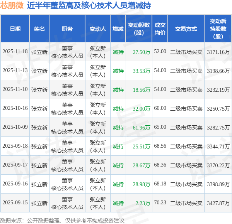
Task: Select the 姓名 column header
Action: 39,29
